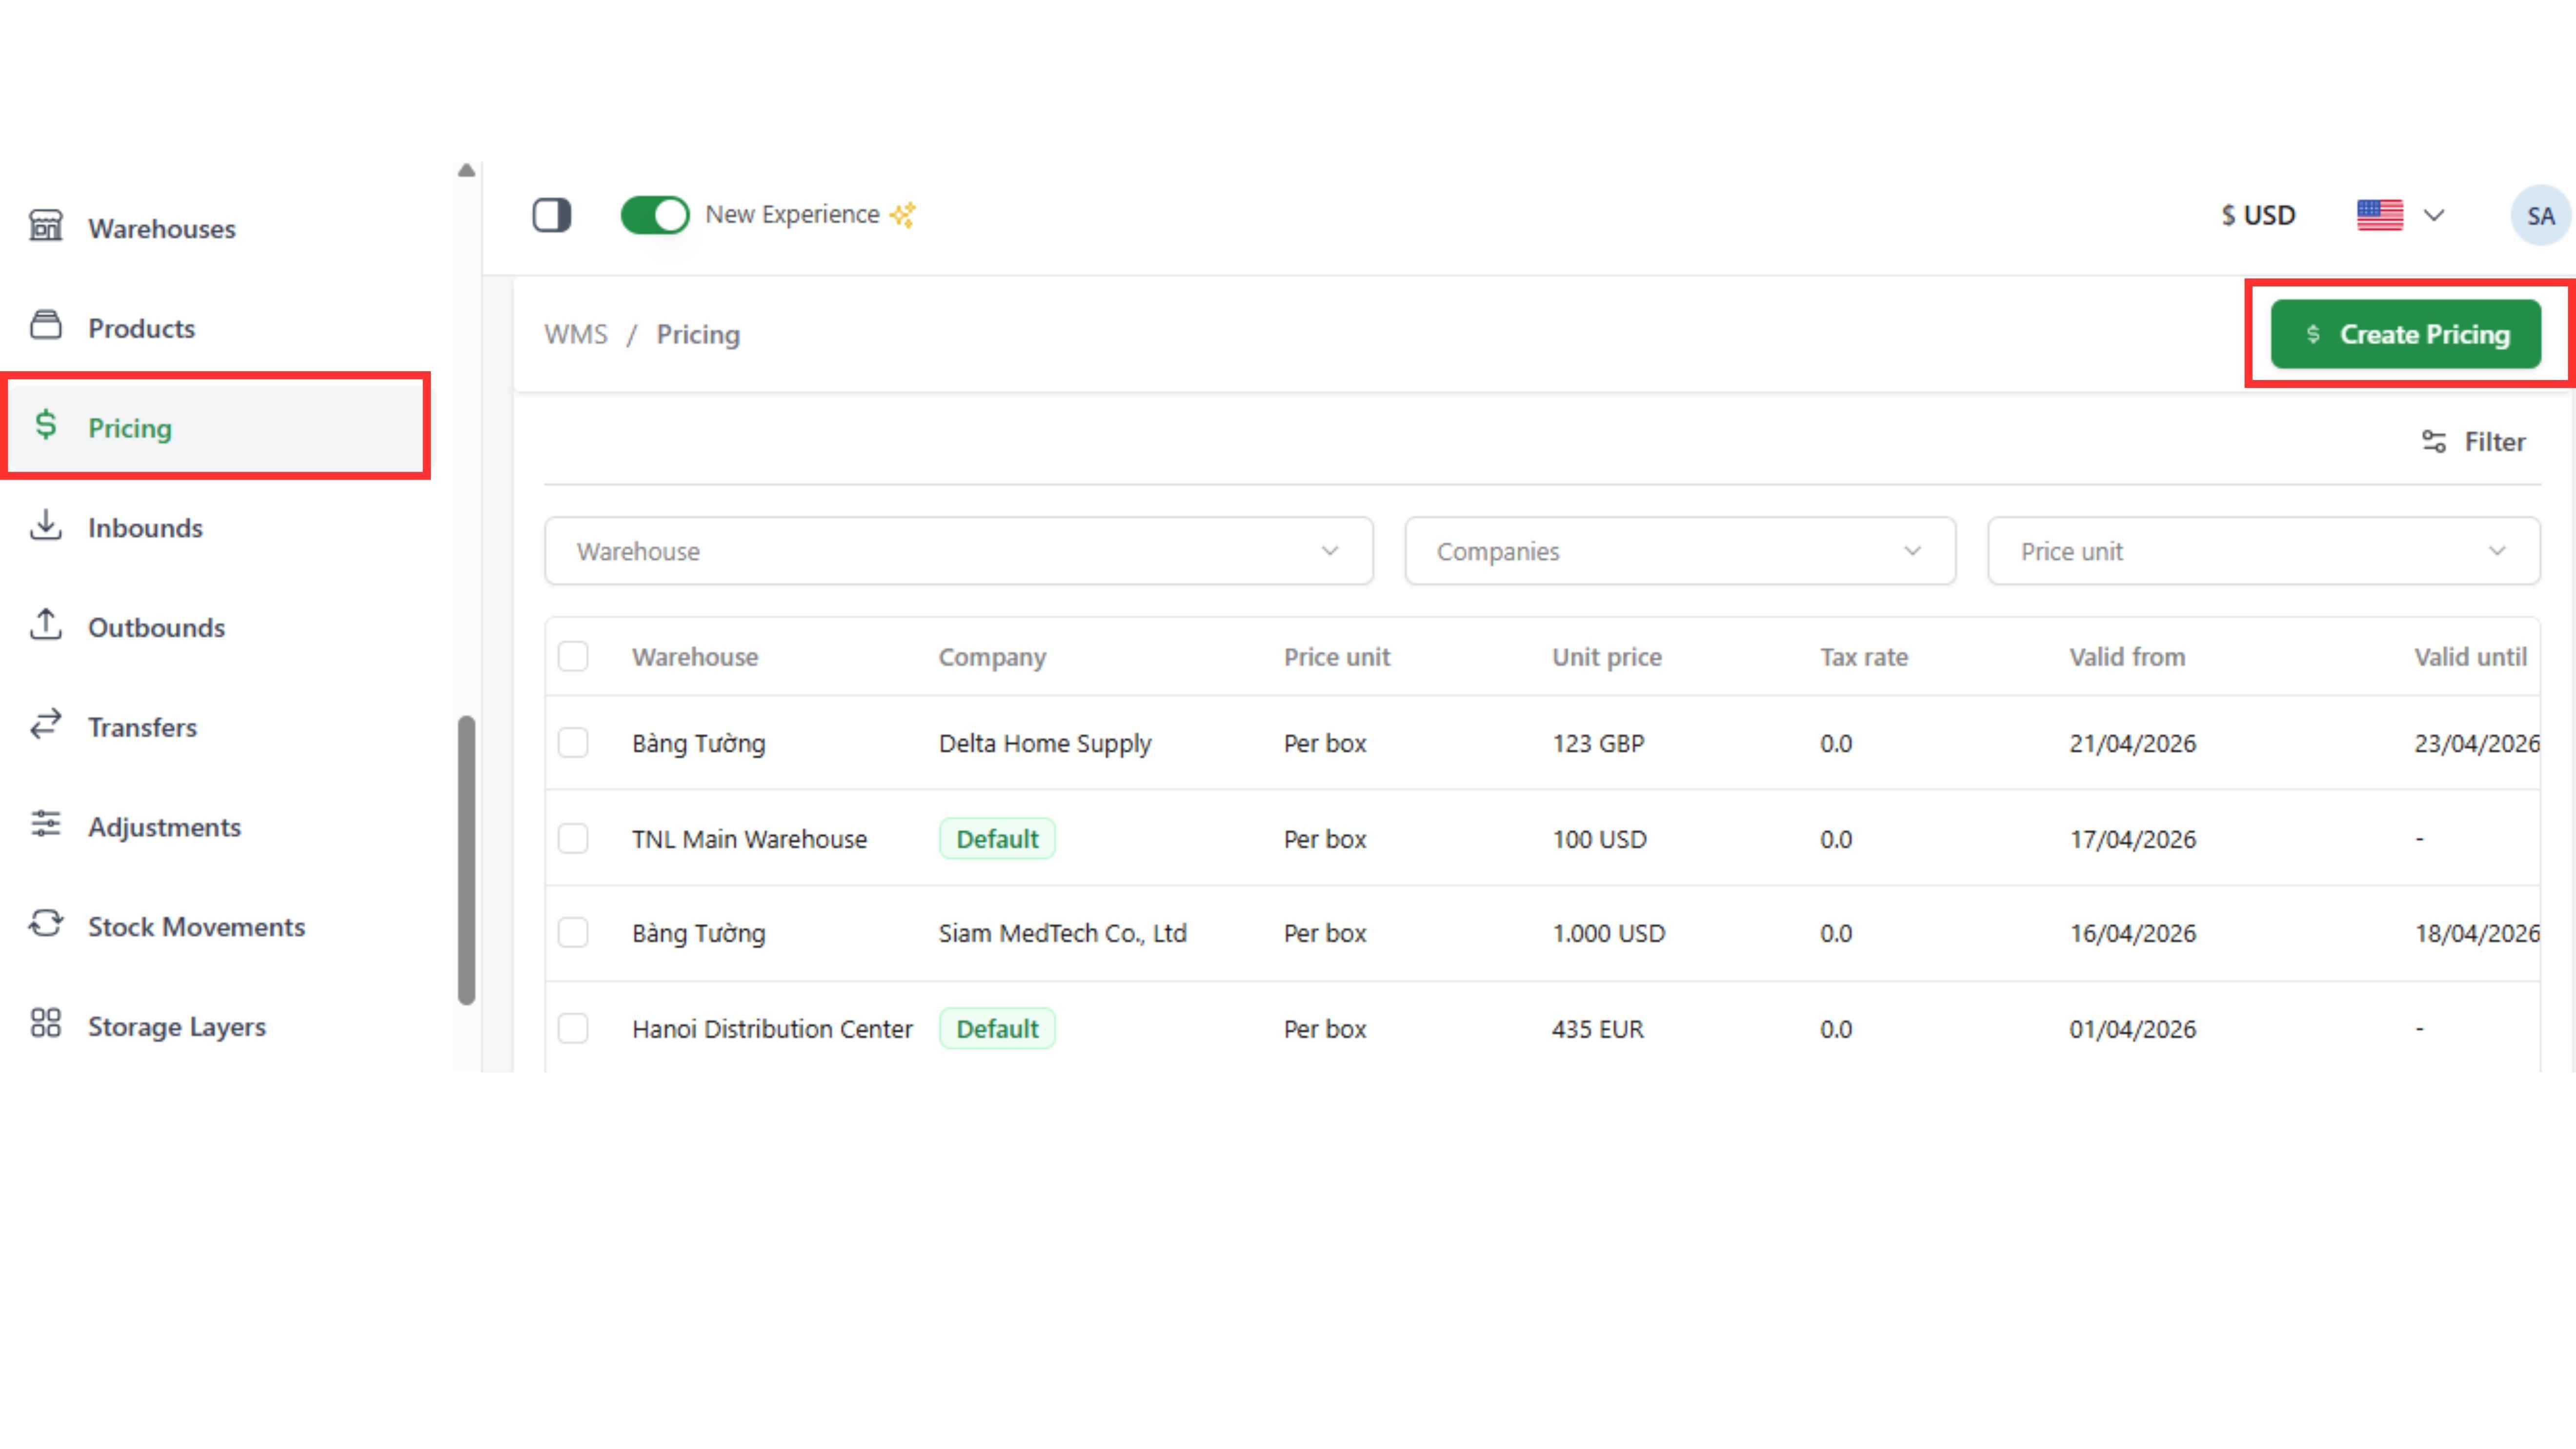The image size is (2576, 1449).
Task: Click the Storage Layers grid icon
Action: pyautogui.click(x=45, y=1025)
